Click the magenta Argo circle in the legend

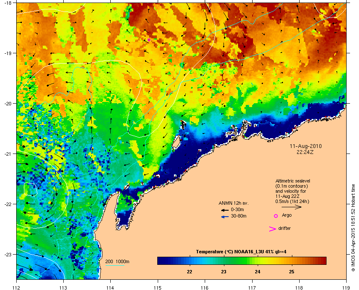click(276, 216)
